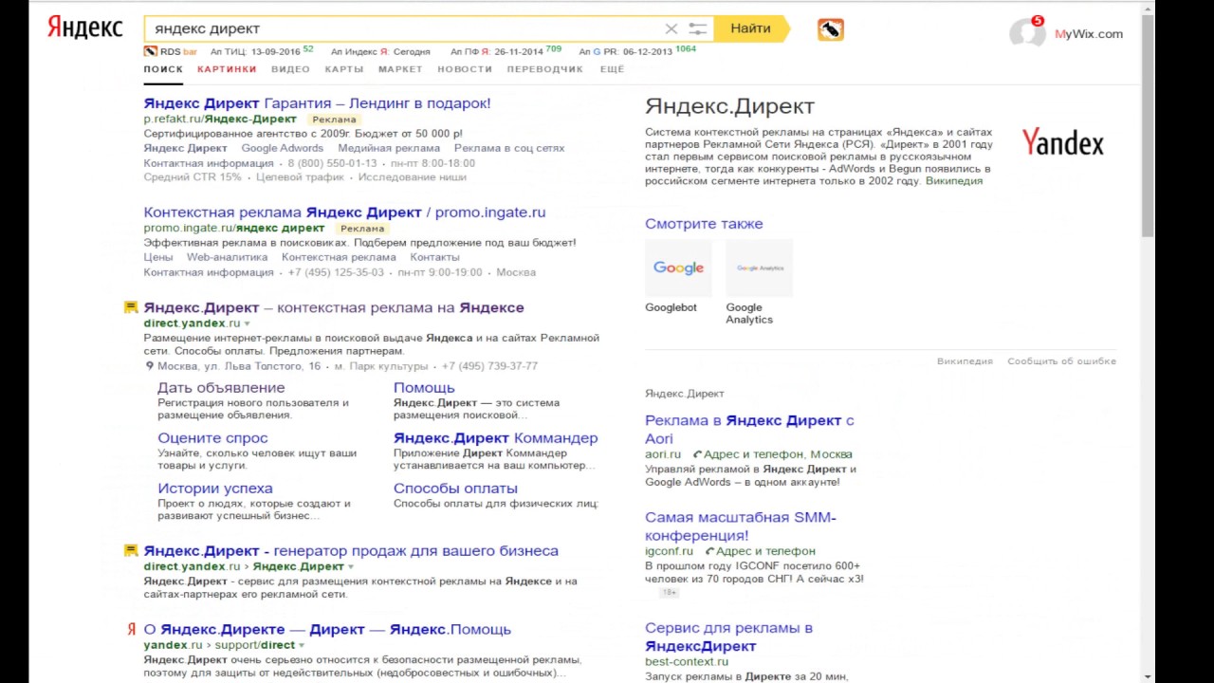Switch to the МАРКЕТ tab
The height and width of the screenshot is (683, 1214).
pyautogui.click(x=400, y=69)
